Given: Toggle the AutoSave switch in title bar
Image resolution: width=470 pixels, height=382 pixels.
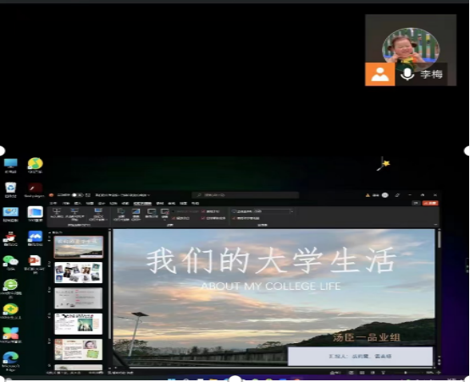Looking at the screenshot, I should [x=77, y=195].
